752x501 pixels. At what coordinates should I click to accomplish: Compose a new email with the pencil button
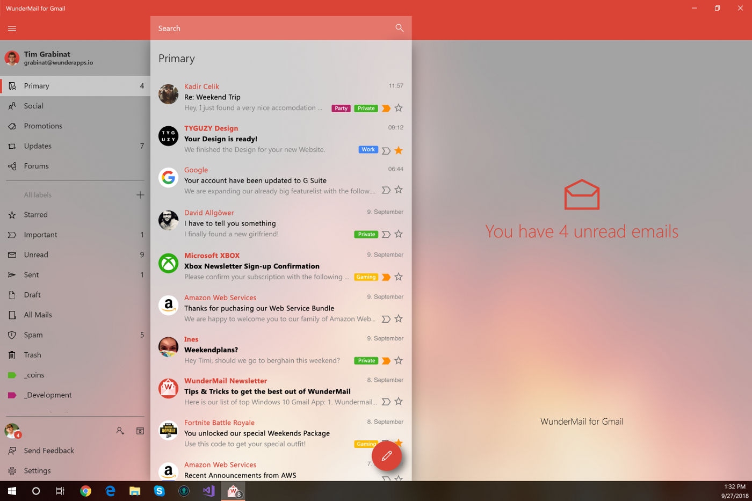pos(386,456)
